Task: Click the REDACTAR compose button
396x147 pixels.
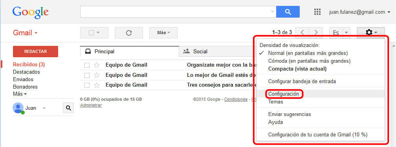Action: [x=36, y=51]
